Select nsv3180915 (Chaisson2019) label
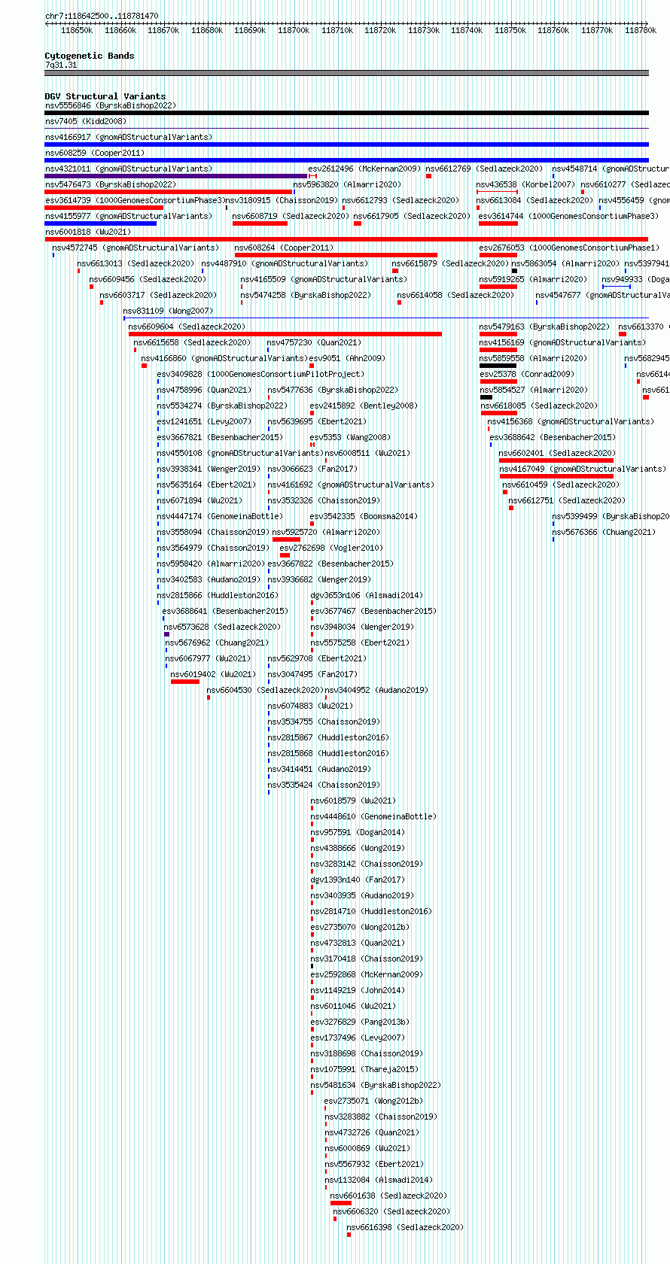The width and height of the screenshot is (670, 1264). (x=282, y=200)
